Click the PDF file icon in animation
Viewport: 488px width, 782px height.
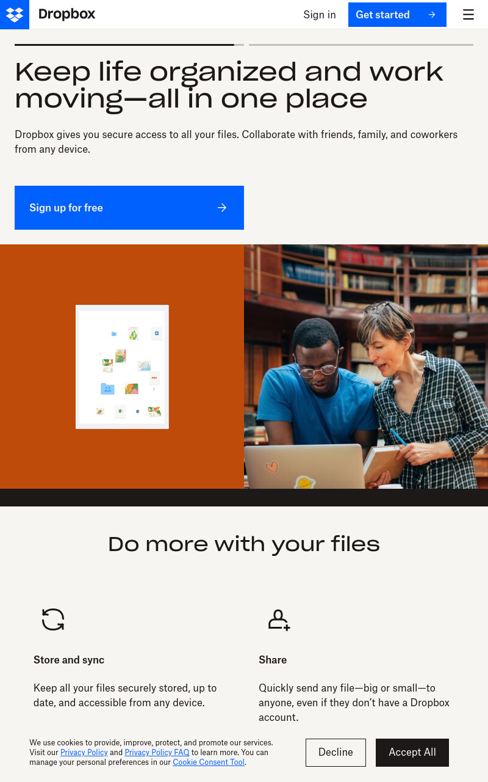[154, 378]
